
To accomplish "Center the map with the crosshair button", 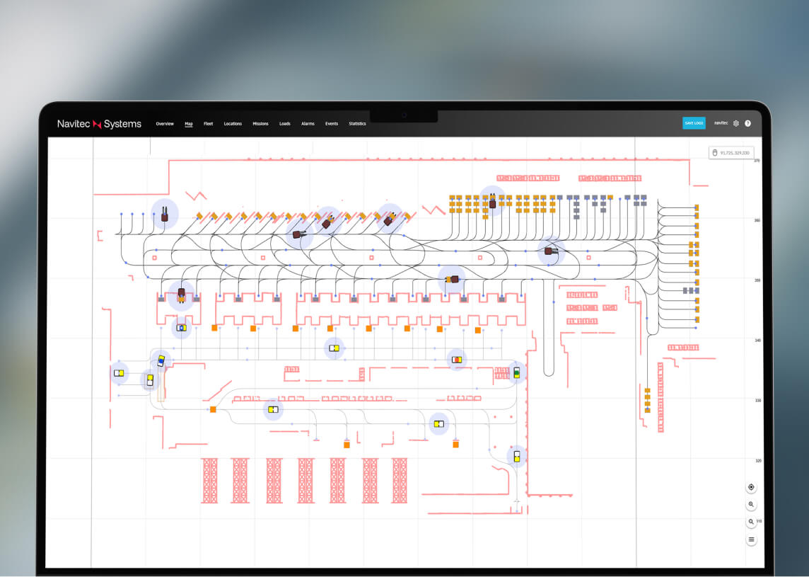I will pyautogui.click(x=751, y=487).
